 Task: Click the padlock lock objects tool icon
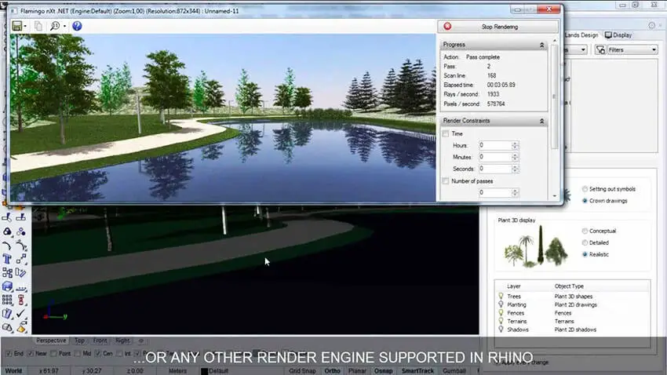[7, 328]
